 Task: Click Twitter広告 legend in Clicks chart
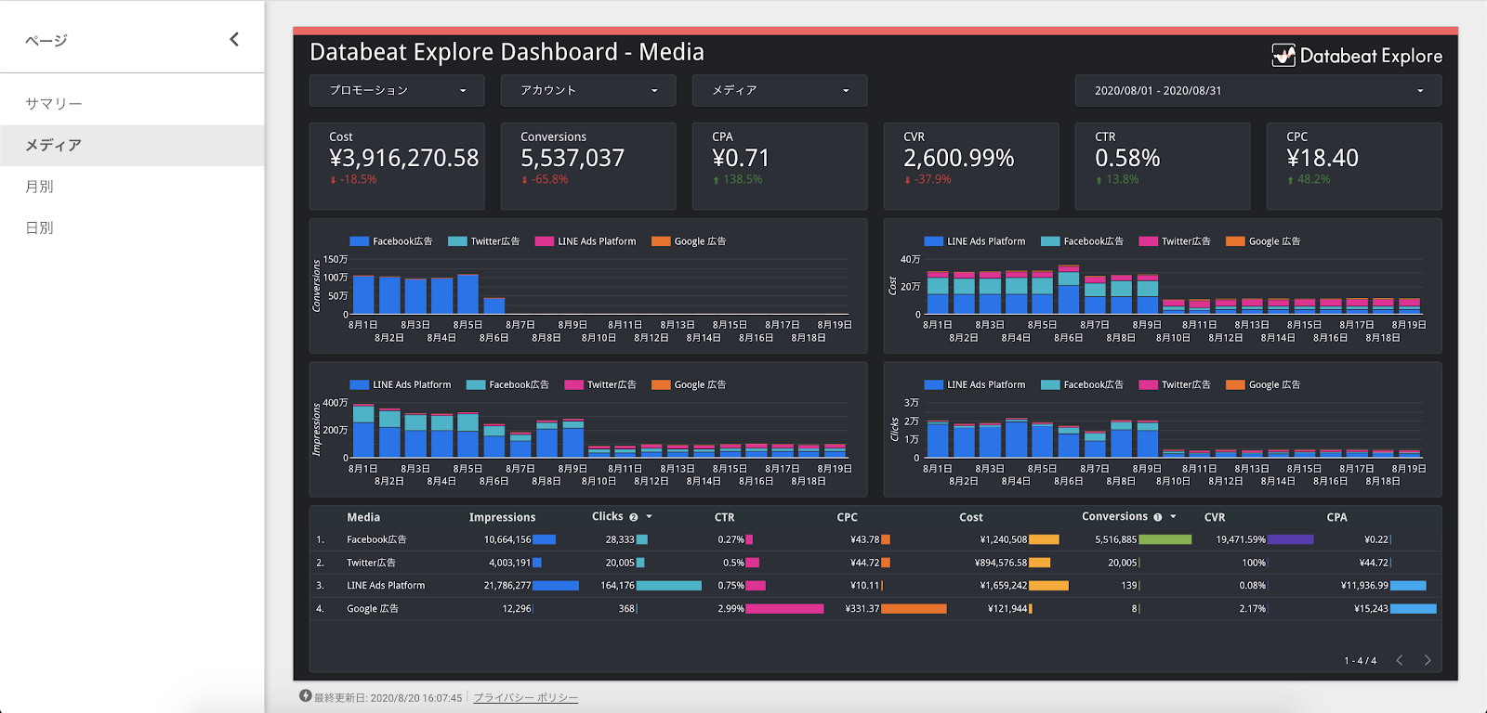1175,384
